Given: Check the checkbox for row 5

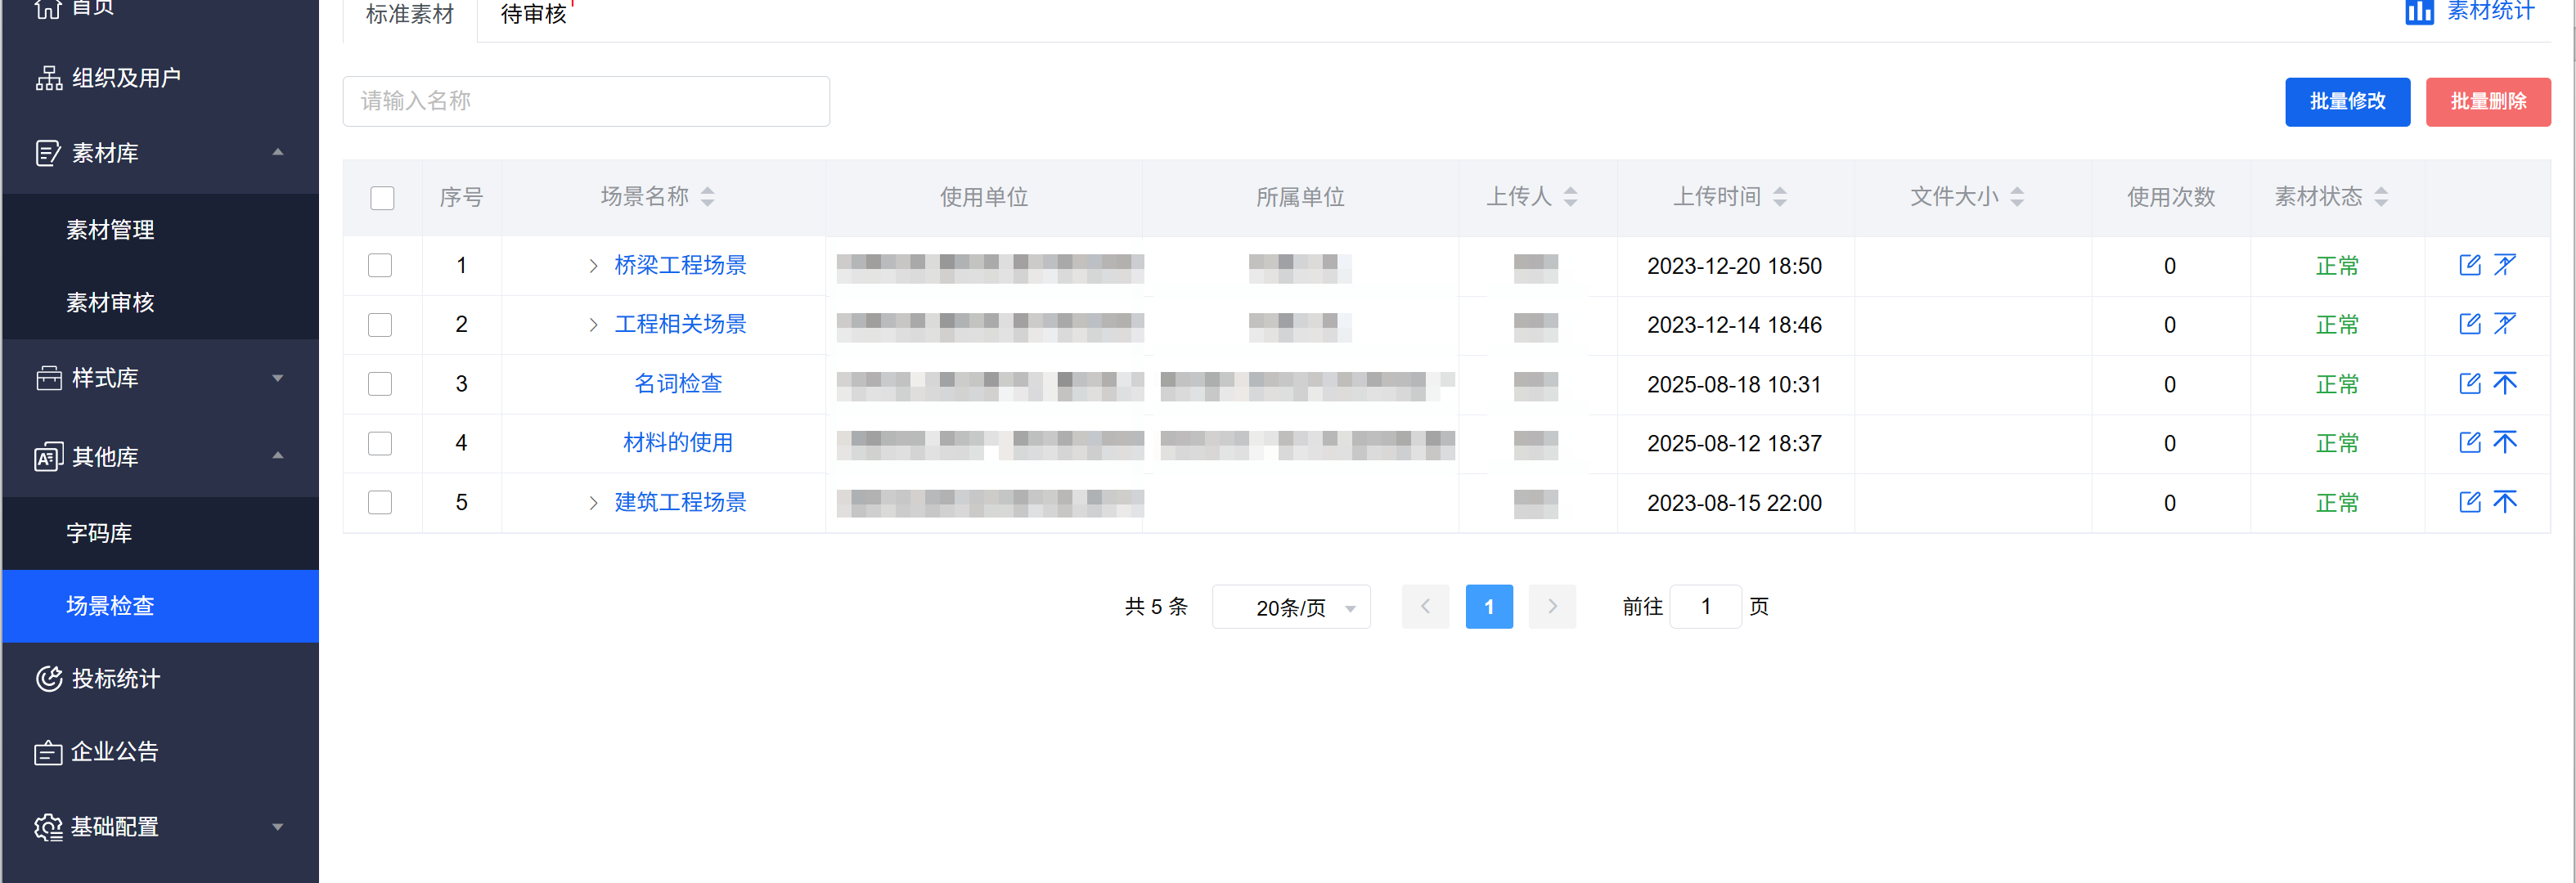Looking at the screenshot, I should (380, 502).
